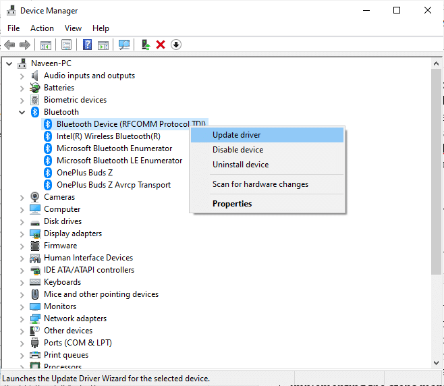Select Update driver from context menu

[x=237, y=135]
